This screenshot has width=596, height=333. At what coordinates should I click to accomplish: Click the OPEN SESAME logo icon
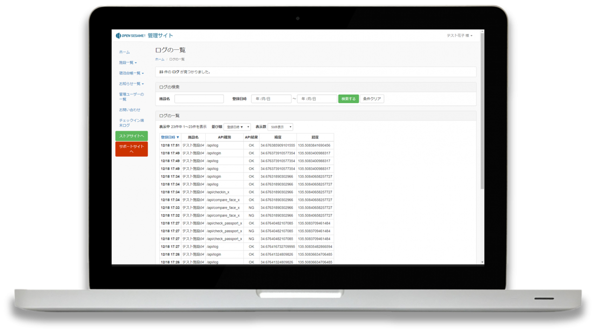pyautogui.click(x=118, y=36)
